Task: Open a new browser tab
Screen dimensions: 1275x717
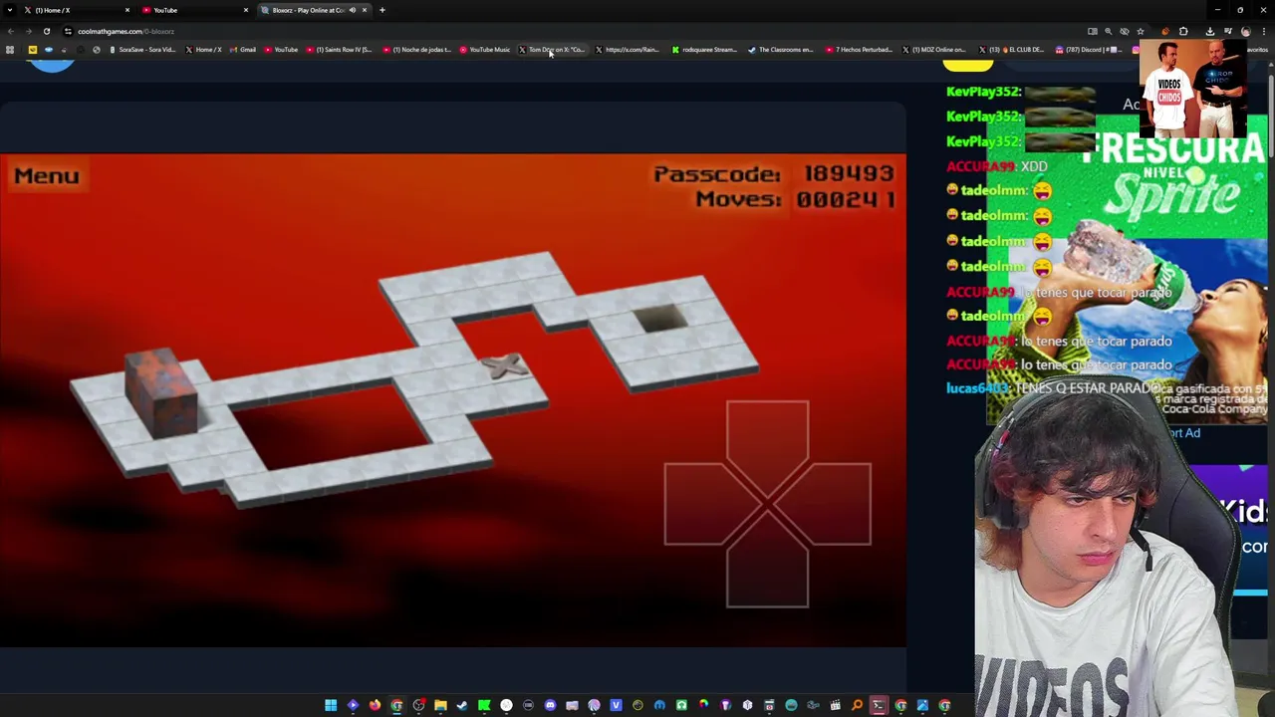Action: pyautogui.click(x=382, y=10)
